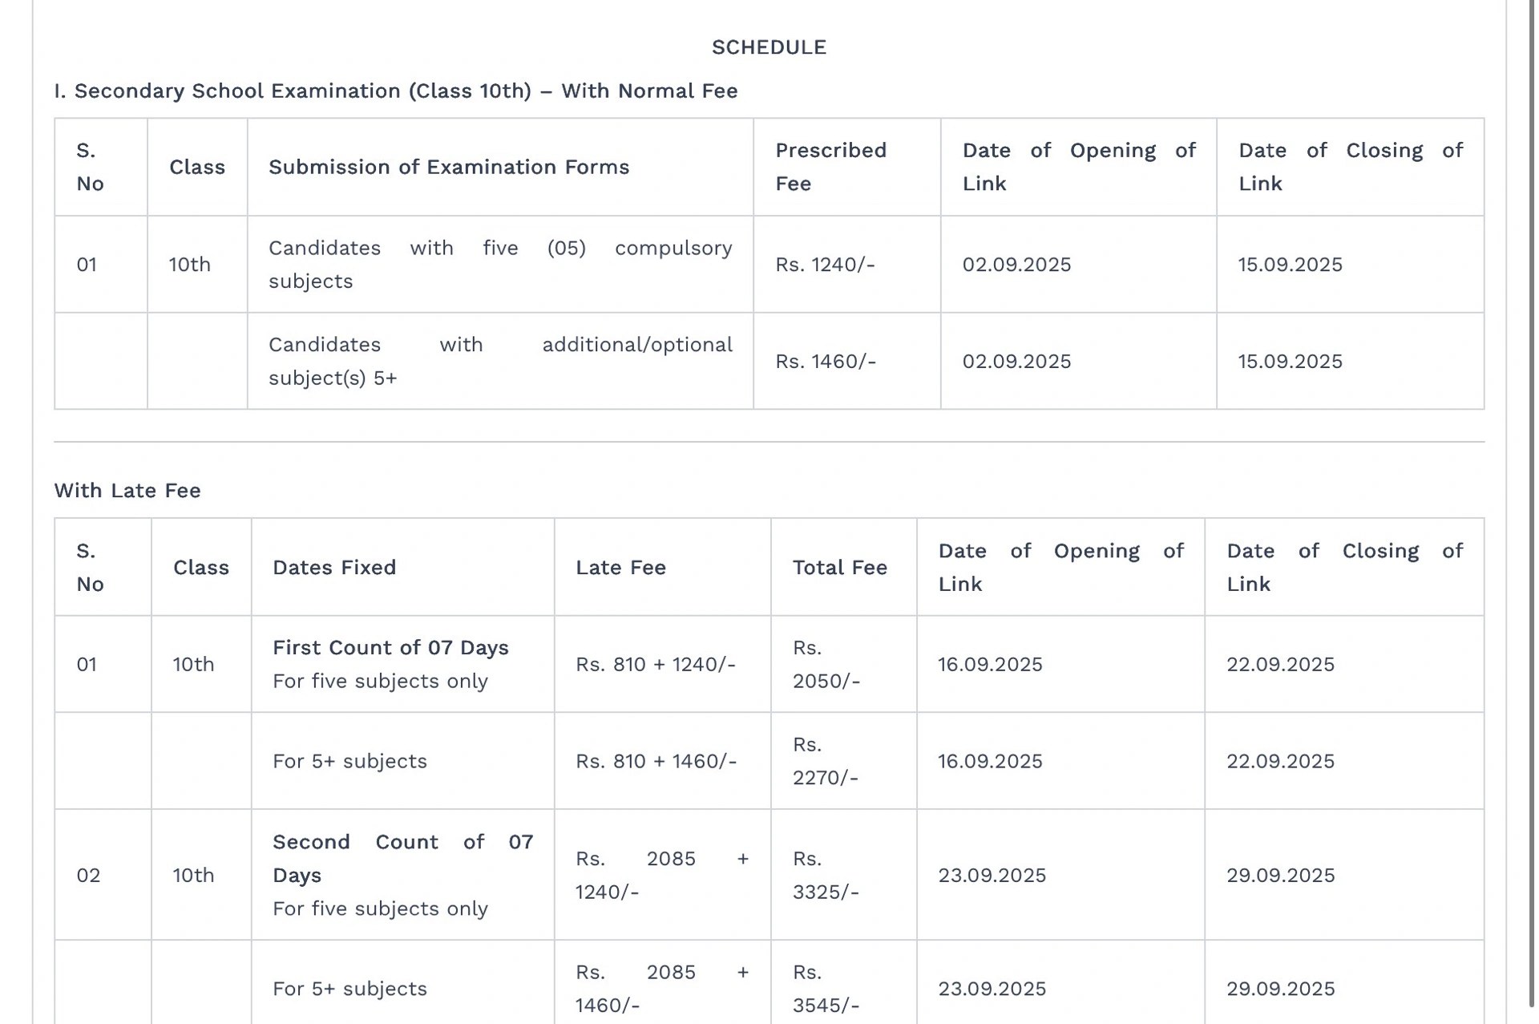Select the Rs. 1240/- prescribed fee cell
Image resolution: width=1539 pixels, height=1024 pixels.
click(x=825, y=265)
